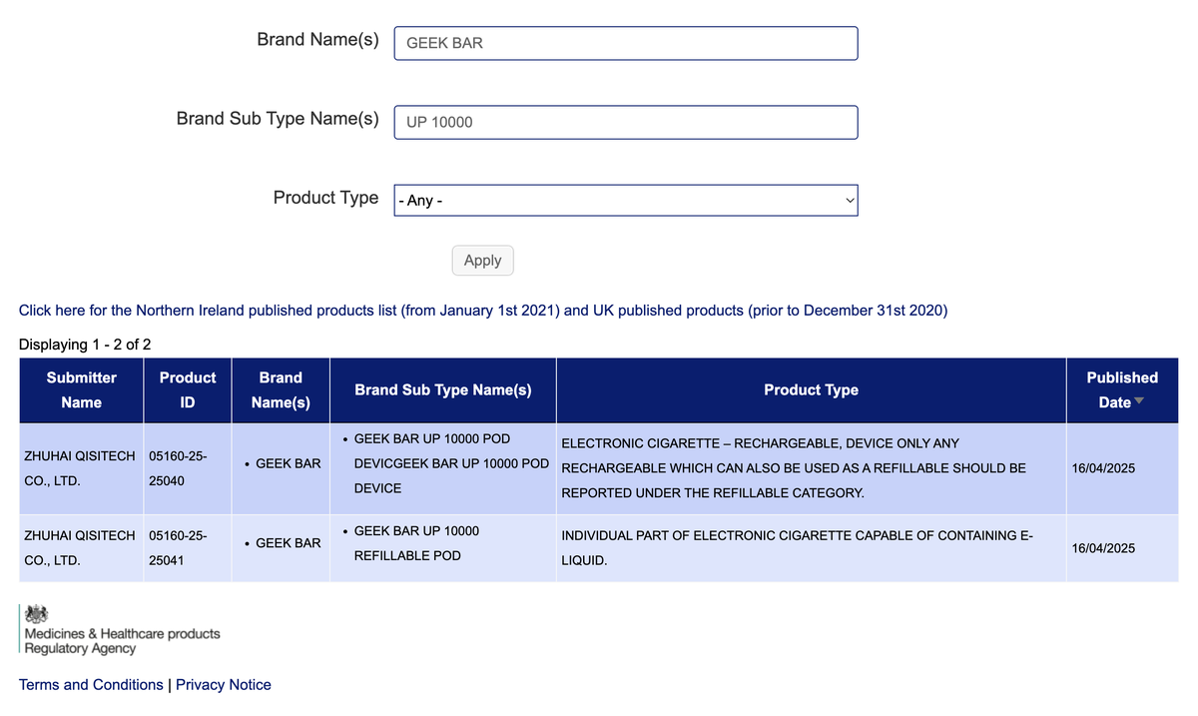This screenshot has height=716, width=1198.
Task: Open Privacy Notice link
Action: (x=224, y=685)
